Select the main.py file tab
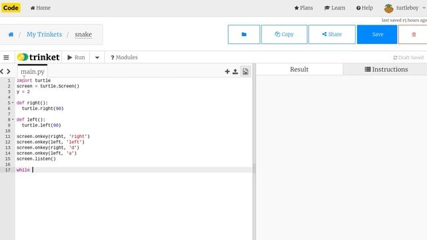427x240 pixels. tap(33, 71)
